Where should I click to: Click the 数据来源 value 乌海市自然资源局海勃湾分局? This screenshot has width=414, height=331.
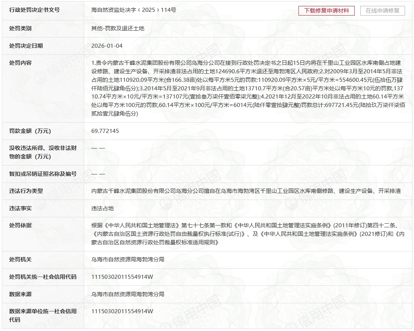(128, 294)
